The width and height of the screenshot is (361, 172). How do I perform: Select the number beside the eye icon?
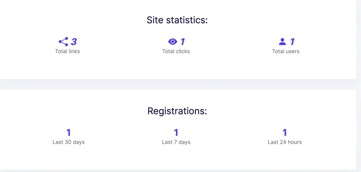point(183,42)
